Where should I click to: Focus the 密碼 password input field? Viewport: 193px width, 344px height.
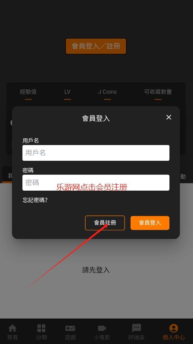point(96,182)
